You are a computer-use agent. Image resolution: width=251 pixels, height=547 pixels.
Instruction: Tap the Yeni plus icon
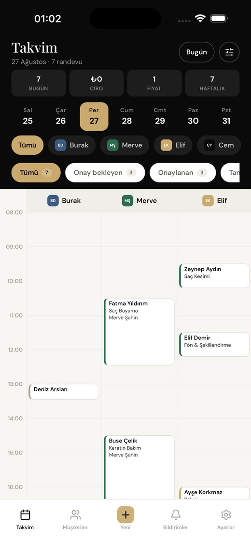125,515
